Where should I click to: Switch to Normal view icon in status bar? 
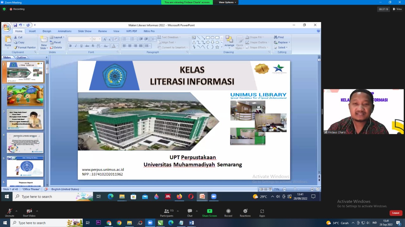tap(261, 189)
